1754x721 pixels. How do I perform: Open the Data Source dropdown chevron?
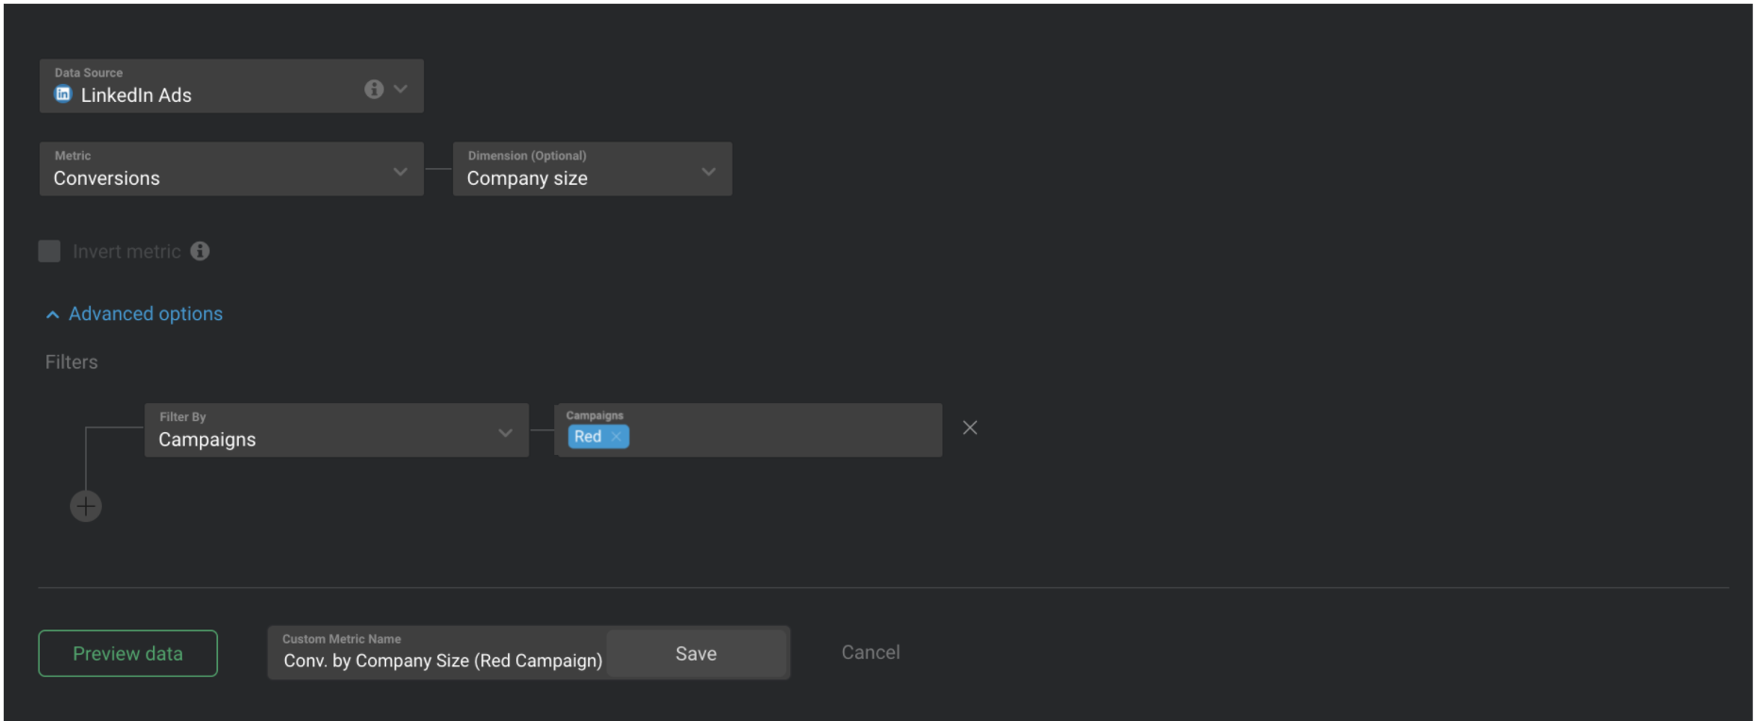click(x=400, y=89)
